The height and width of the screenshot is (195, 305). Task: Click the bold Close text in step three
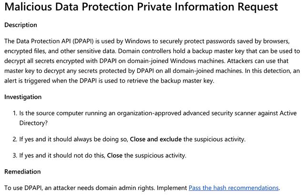[x=115, y=155]
